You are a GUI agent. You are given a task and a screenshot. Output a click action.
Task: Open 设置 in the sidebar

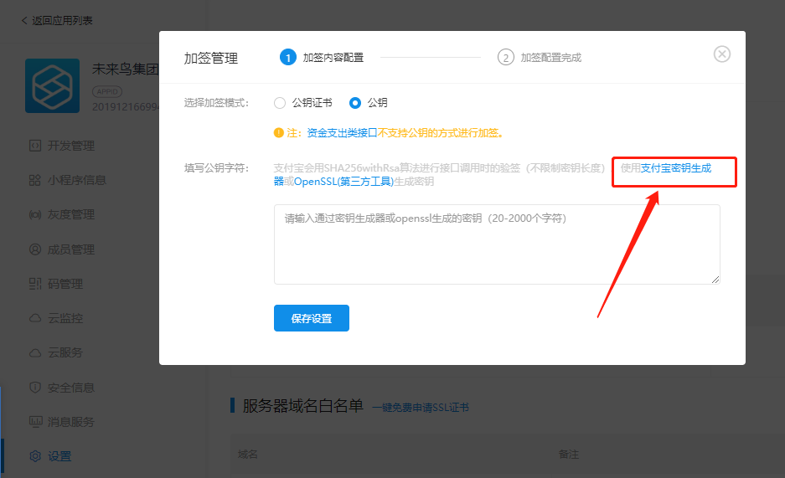59,456
